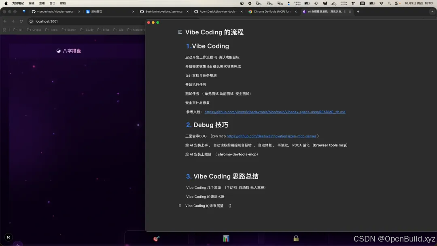The image size is (437, 246).
Task: Click the heading '1.Vibe Coding'
Action: tap(208, 46)
